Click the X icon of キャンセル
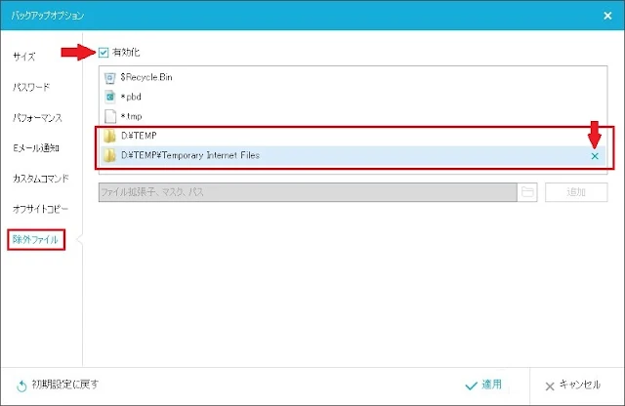Viewport: 625px width, 406px height. pyautogui.click(x=550, y=386)
